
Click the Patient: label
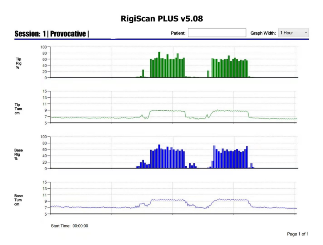(178, 33)
